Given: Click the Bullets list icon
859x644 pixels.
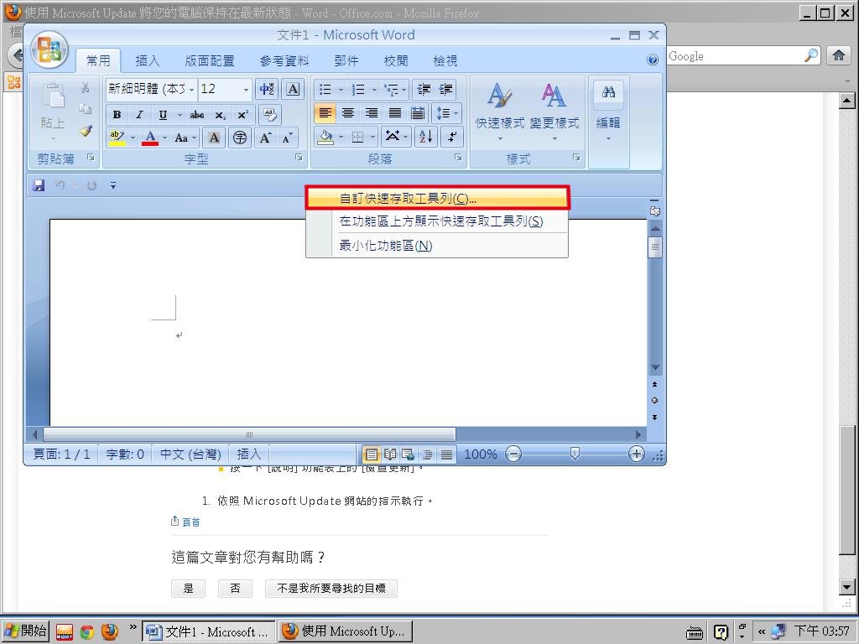Looking at the screenshot, I should point(325,89).
